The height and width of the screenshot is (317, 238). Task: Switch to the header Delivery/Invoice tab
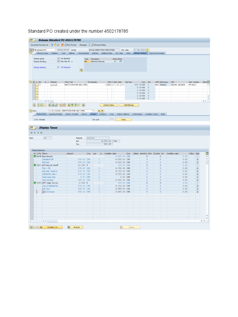(x=42, y=53)
